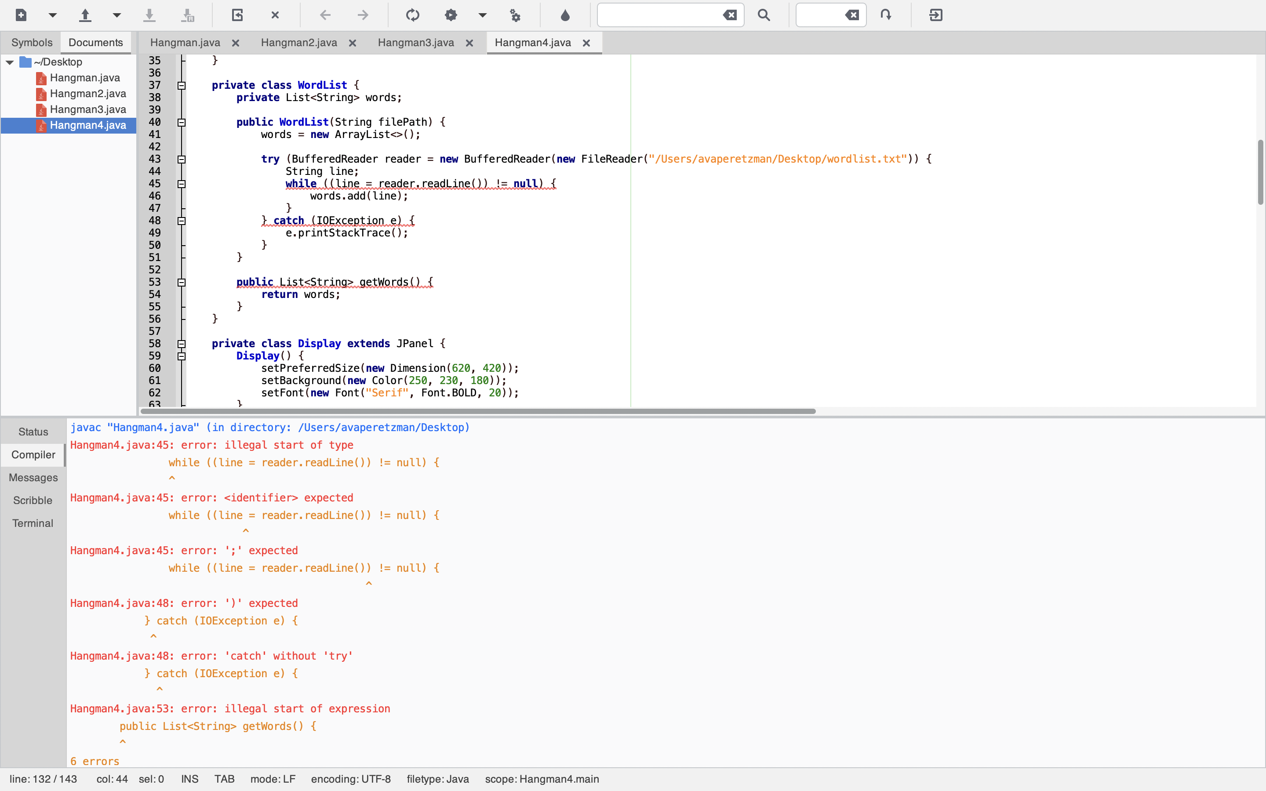
Task: Close the Hangman3.java tab
Action: pyautogui.click(x=469, y=43)
